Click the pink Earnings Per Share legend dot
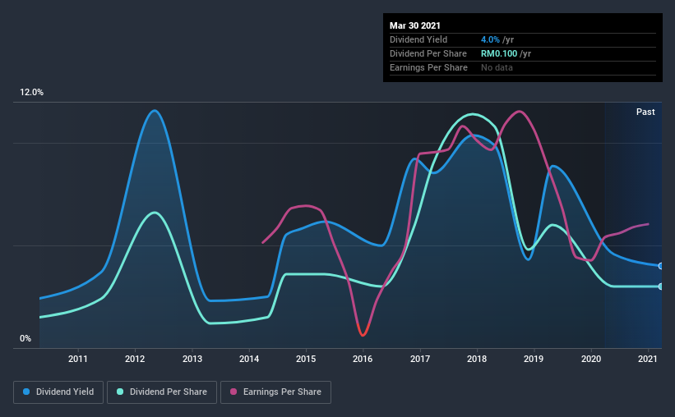This screenshot has width=675, height=417. (x=233, y=392)
